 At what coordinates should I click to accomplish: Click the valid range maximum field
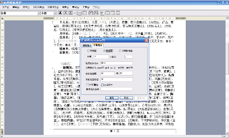(126, 73)
